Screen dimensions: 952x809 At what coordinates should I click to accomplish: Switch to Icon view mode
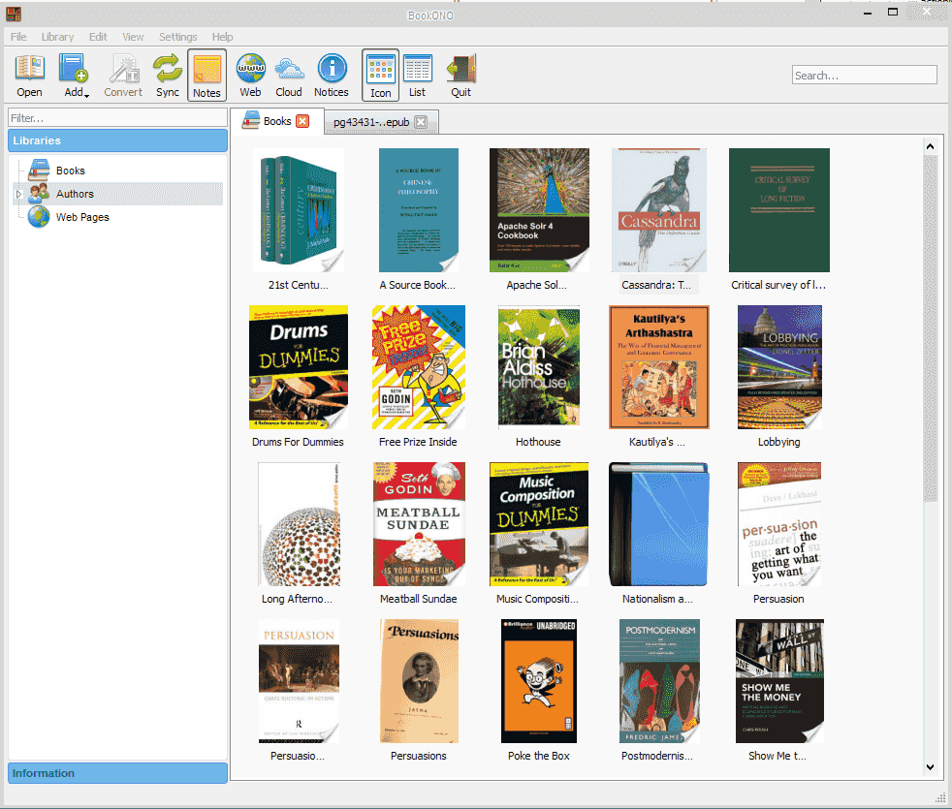coord(381,76)
